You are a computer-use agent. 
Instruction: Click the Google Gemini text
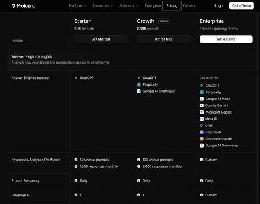click(x=217, y=105)
